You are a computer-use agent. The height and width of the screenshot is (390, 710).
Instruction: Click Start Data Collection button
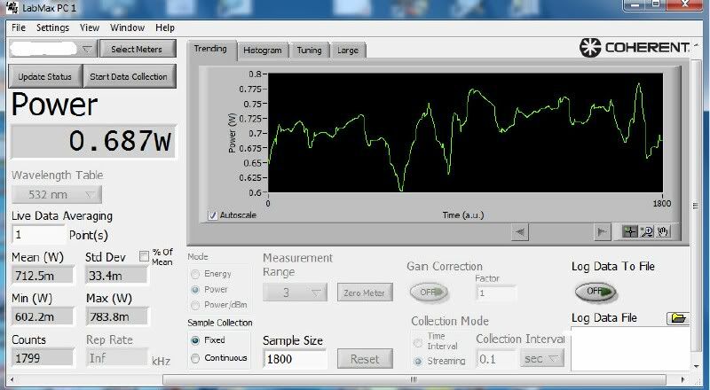pos(129,76)
